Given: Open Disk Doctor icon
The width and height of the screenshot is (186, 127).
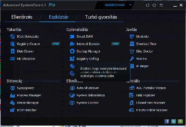Looking at the screenshot, I should (x=132, y=51).
